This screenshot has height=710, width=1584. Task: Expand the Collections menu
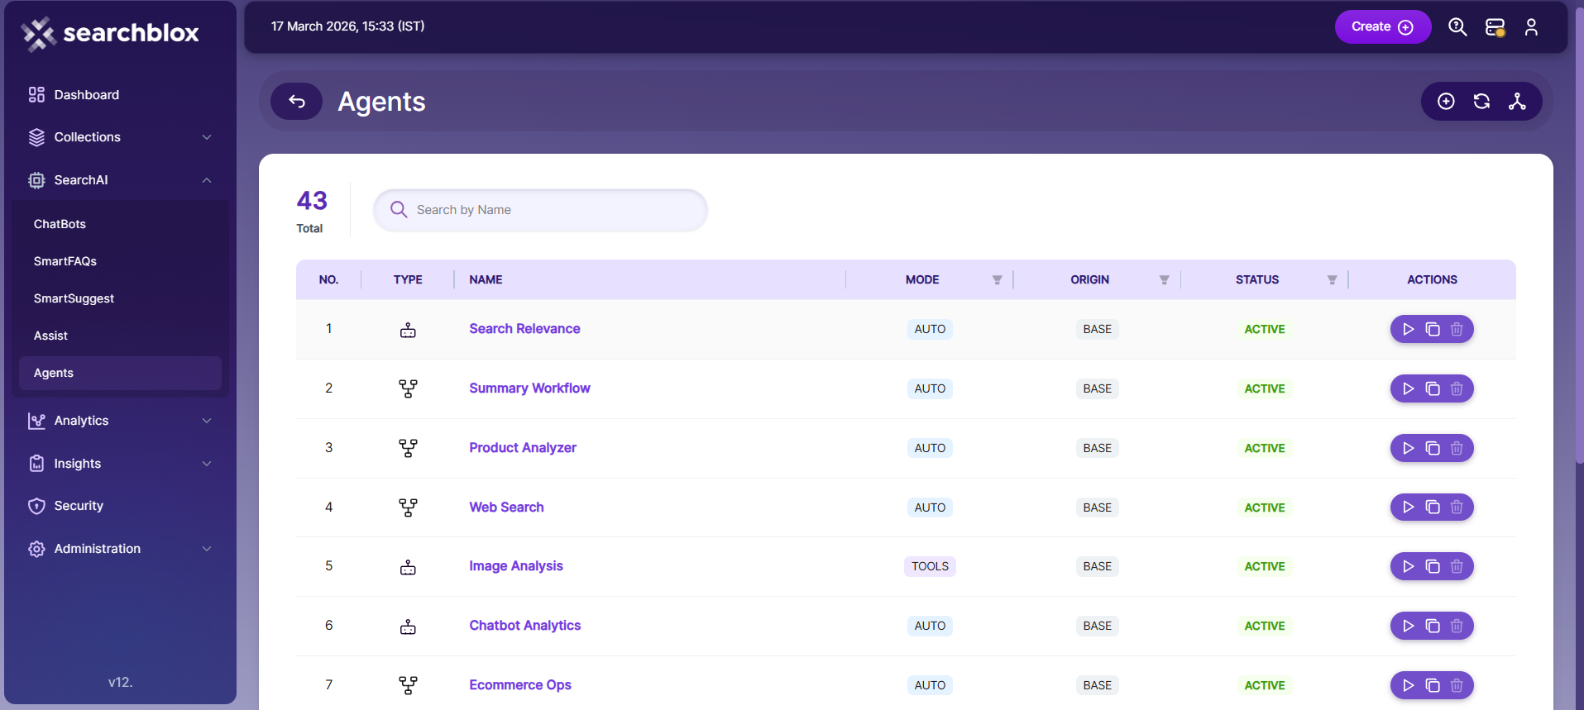(120, 137)
